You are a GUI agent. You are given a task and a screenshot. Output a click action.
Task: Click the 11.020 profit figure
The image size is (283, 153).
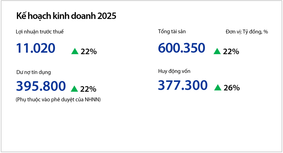(36, 48)
